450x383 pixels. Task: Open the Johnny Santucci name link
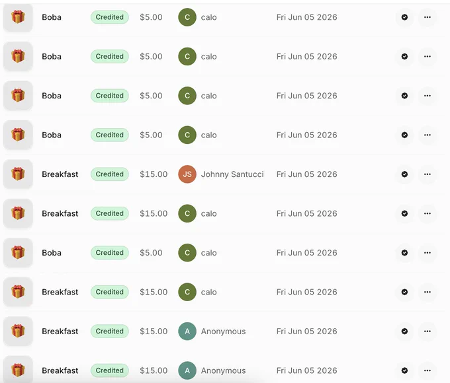click(232, 174)
